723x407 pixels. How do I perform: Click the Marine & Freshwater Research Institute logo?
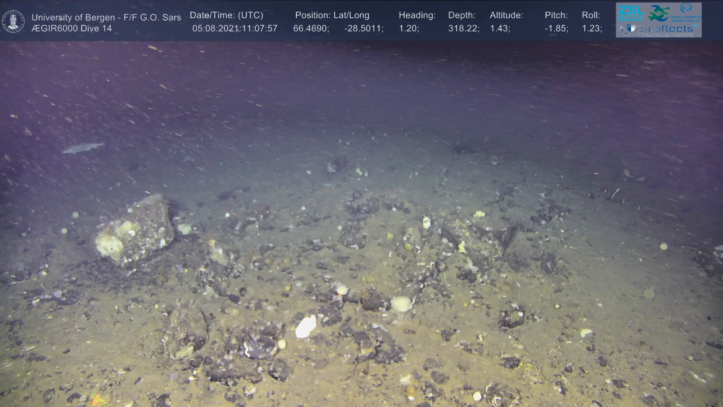pyautogui.click(x=686, y=13)
